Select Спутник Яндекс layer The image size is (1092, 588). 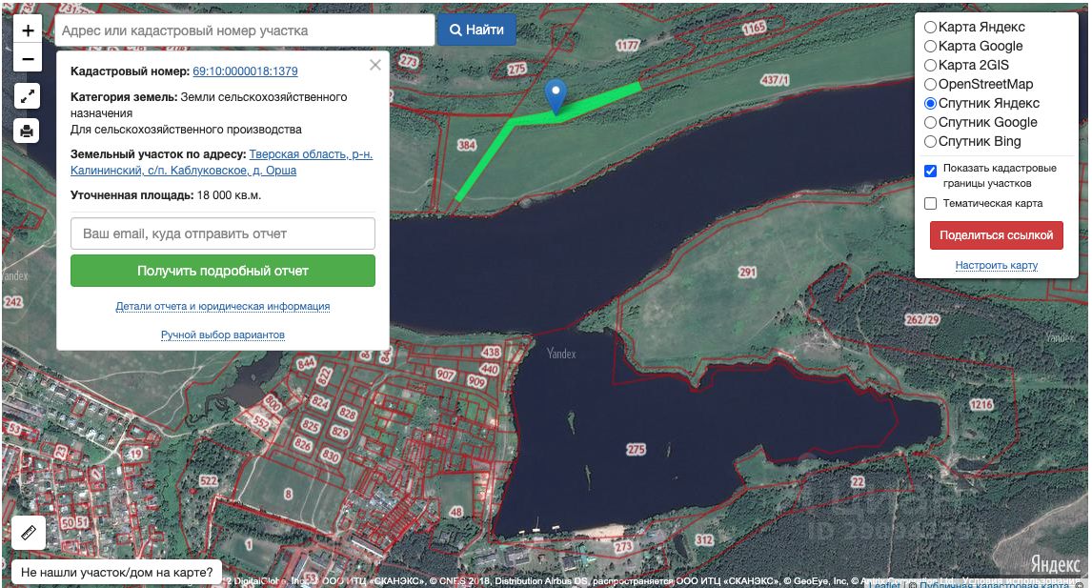click(x=982, y=103)
